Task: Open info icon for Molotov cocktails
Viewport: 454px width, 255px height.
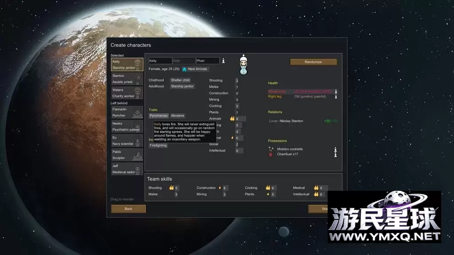Action: tap(336, 150)
